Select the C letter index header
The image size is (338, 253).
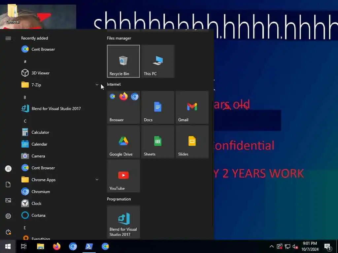point(25,121)
